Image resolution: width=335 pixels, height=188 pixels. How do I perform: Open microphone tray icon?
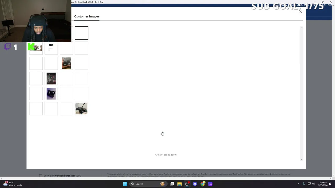[304, 184]
